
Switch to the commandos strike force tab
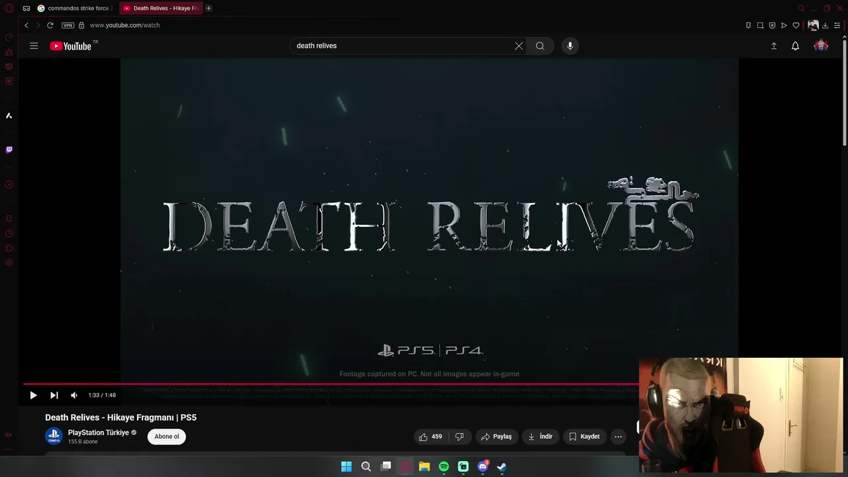coord(74,8)
